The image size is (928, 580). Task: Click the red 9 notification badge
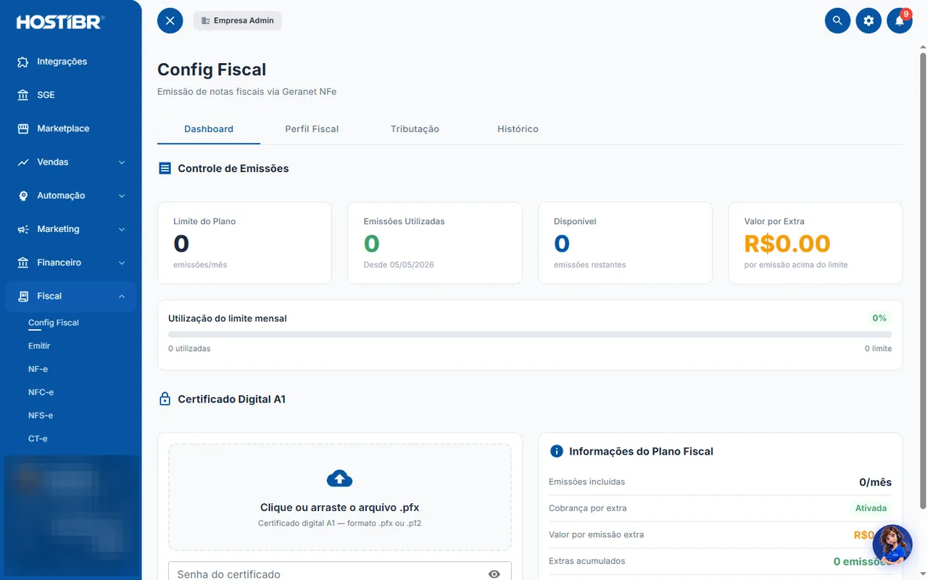(906, 14)
